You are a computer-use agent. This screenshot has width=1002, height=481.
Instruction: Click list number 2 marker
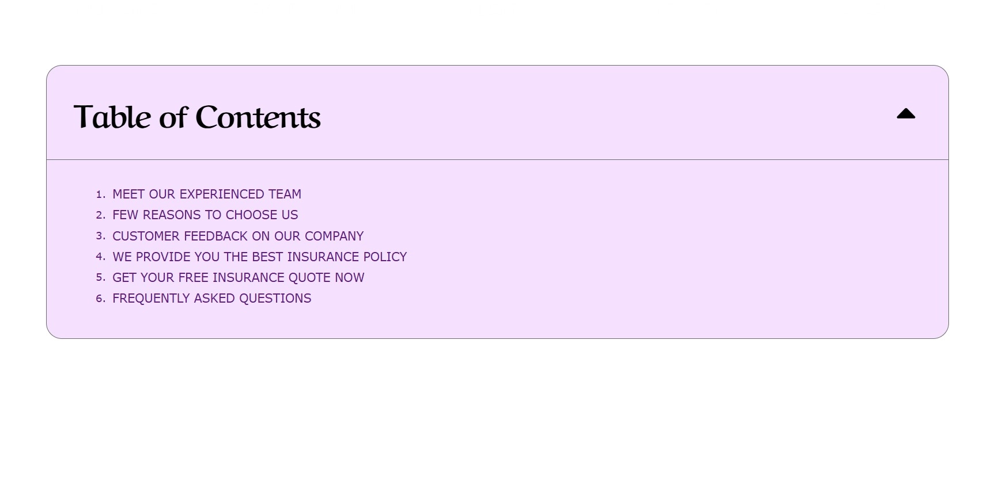[x=100, y=215]
